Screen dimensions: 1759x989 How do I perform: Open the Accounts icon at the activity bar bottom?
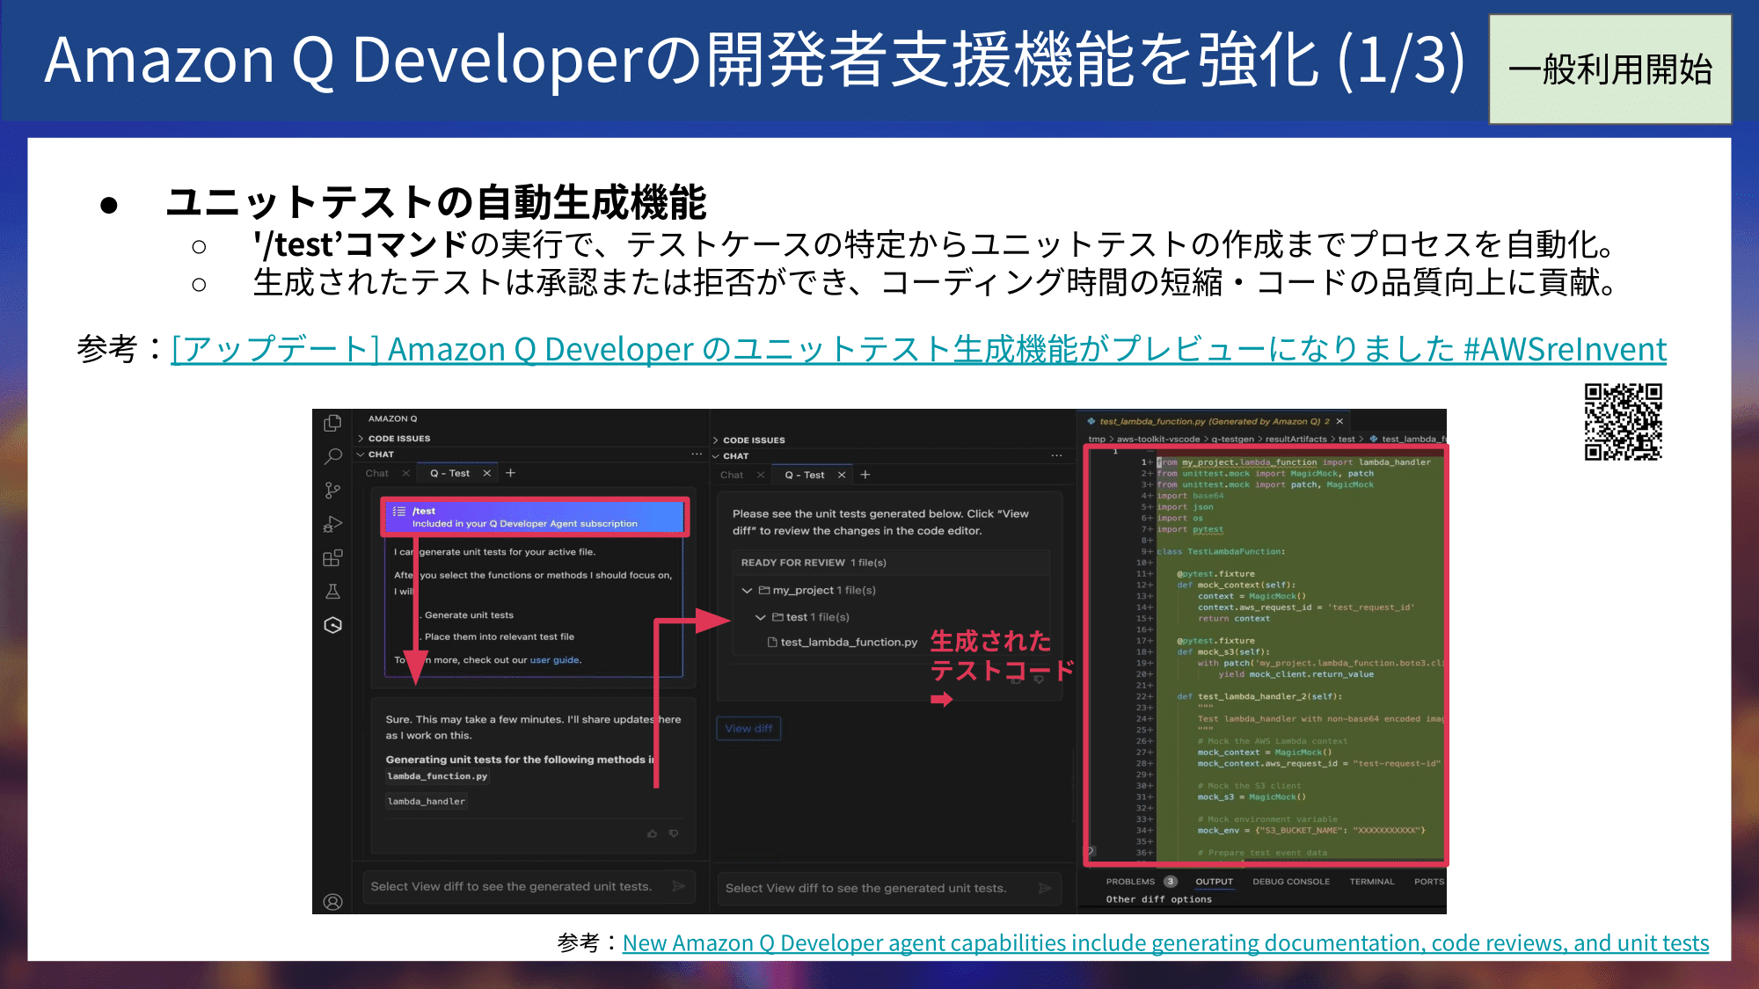(x=332, y=902)
